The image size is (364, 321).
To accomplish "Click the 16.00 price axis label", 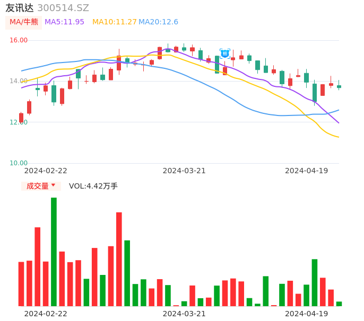I will pos(19,40).
